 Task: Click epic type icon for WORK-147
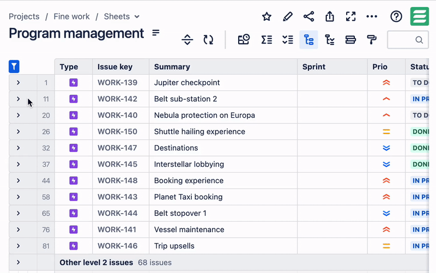[74, 148]
